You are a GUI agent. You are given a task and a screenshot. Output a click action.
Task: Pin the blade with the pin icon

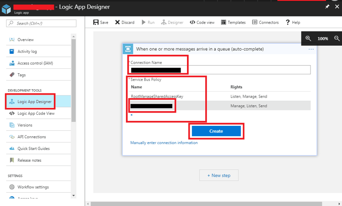326,7
